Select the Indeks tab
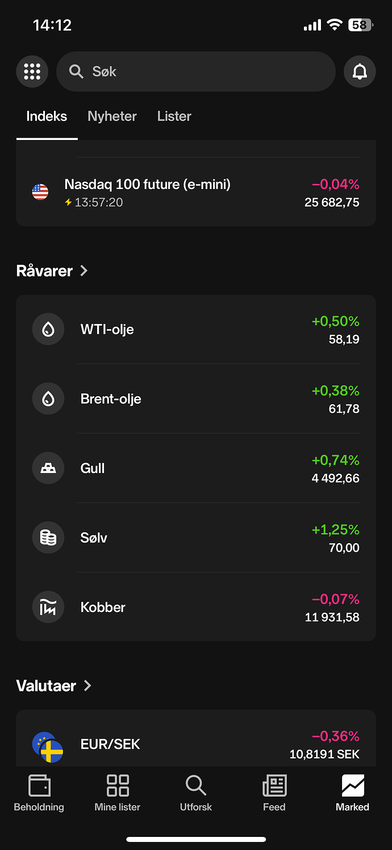 coord(47,117)
